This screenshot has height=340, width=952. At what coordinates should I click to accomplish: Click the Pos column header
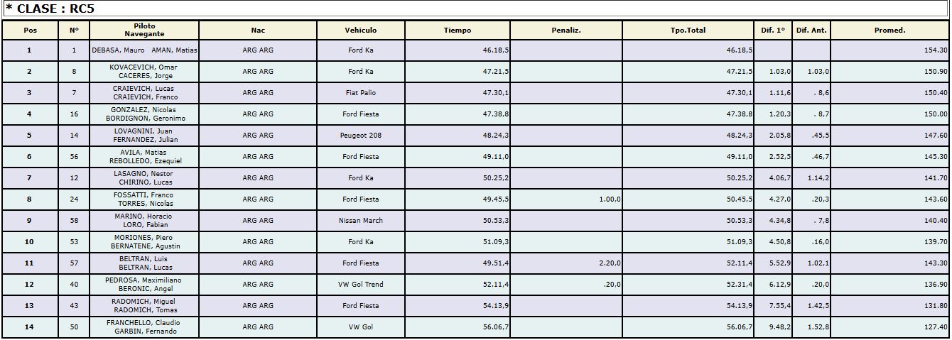pos(30,31)
